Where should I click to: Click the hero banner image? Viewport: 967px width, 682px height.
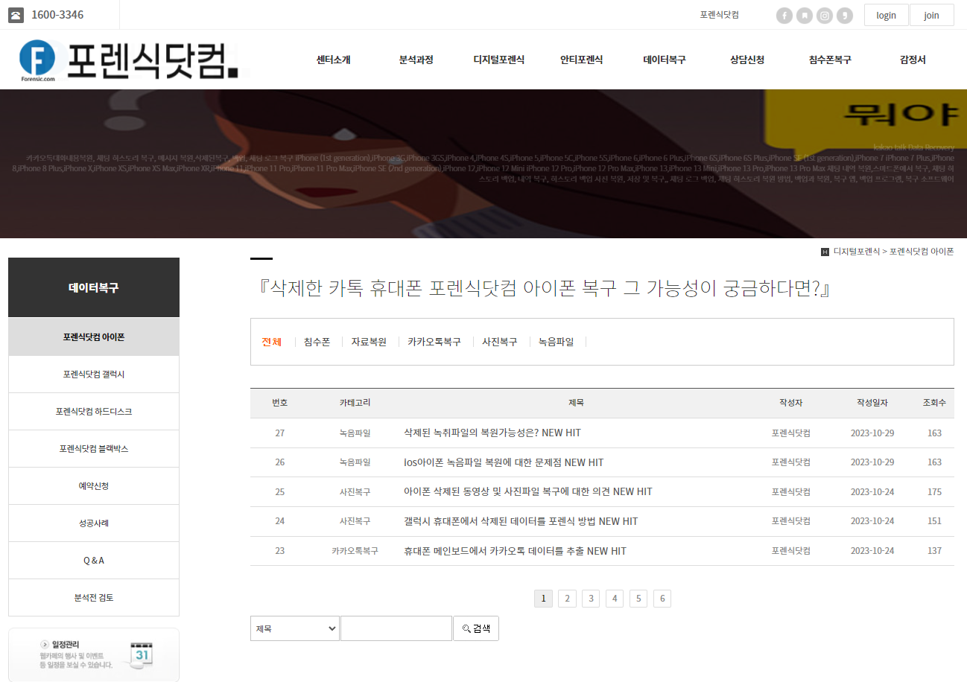point(483,164)
